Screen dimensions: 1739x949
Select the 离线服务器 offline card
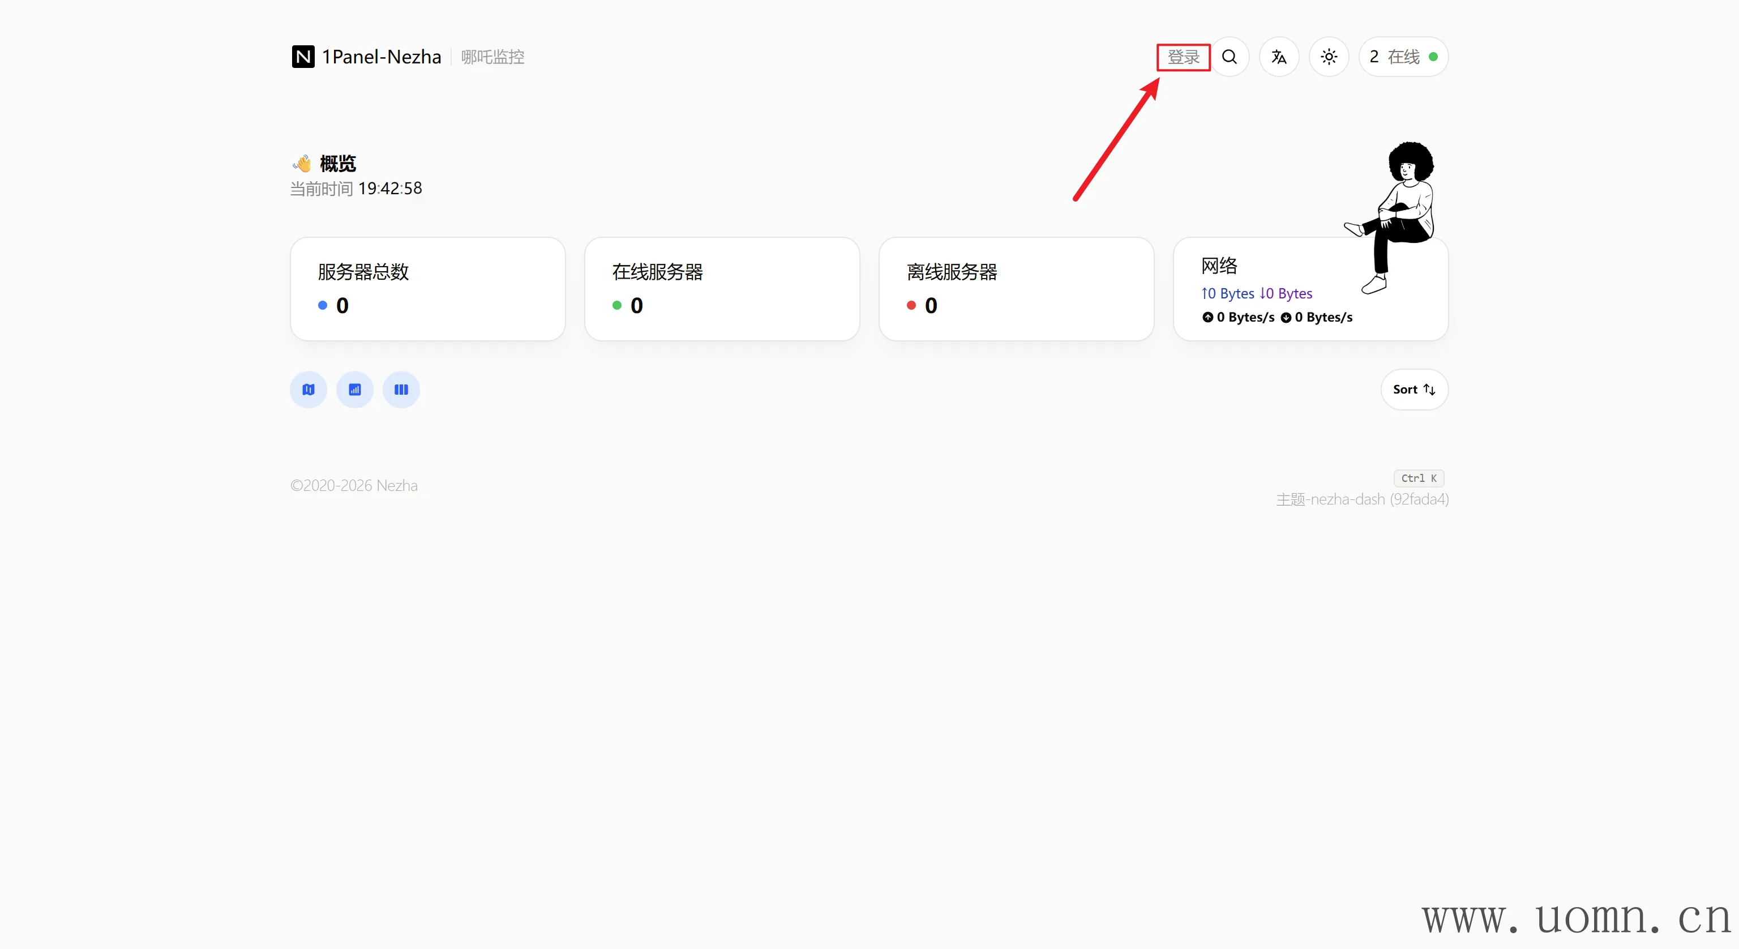1016,289
